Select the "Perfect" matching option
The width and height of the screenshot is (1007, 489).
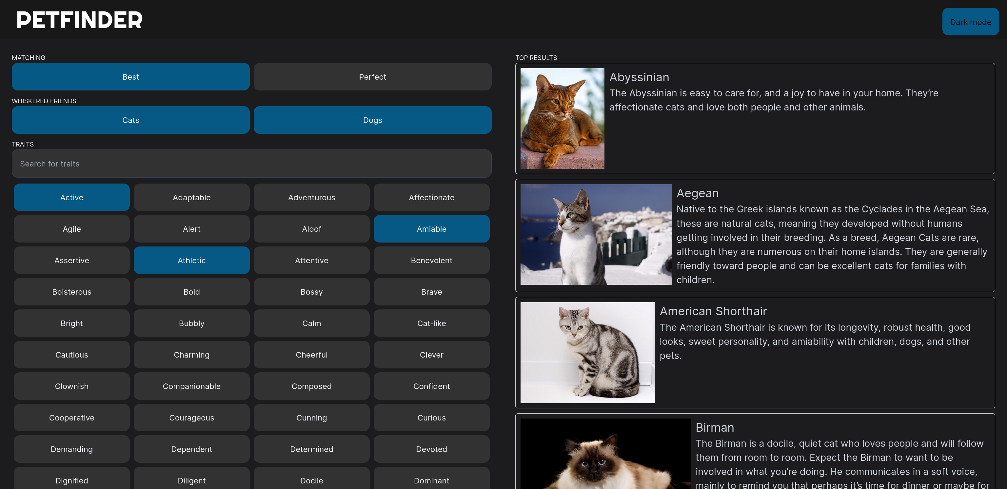pyautogui.click(x=372, y=77)
